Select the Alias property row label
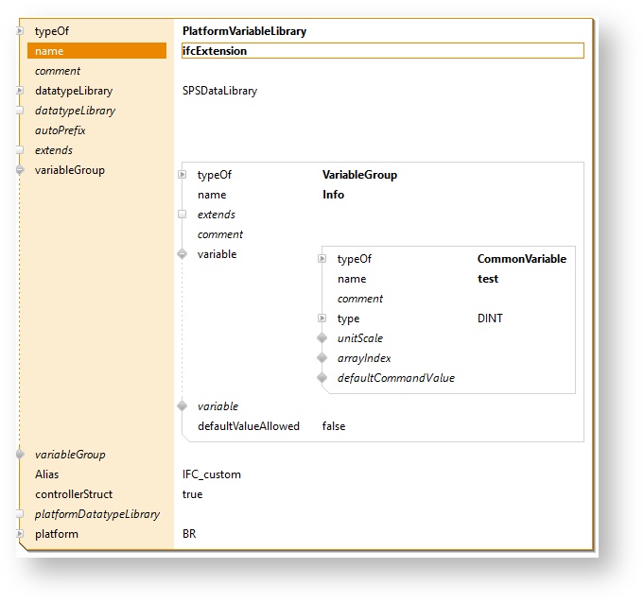644x603 pixels. pos(46,474)
